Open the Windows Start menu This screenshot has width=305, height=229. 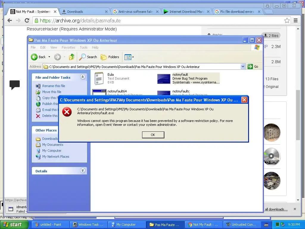[x=14, y=225]
